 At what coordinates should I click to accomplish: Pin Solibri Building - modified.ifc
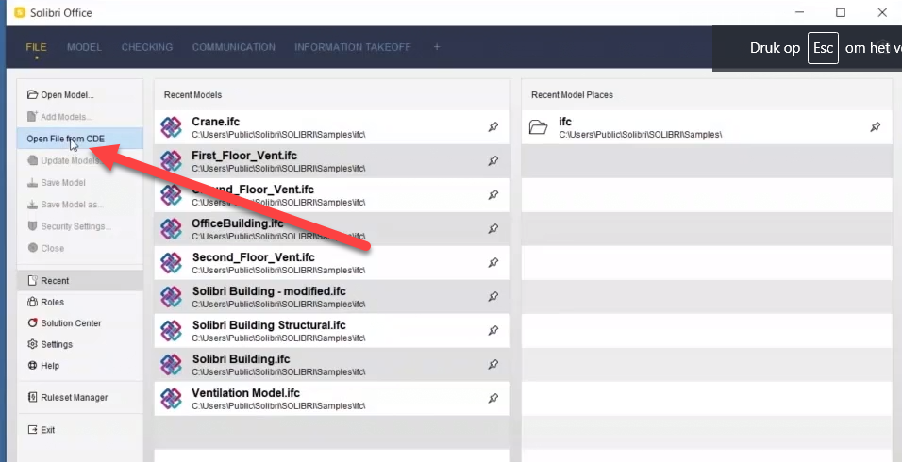click(x=493, y=297)
